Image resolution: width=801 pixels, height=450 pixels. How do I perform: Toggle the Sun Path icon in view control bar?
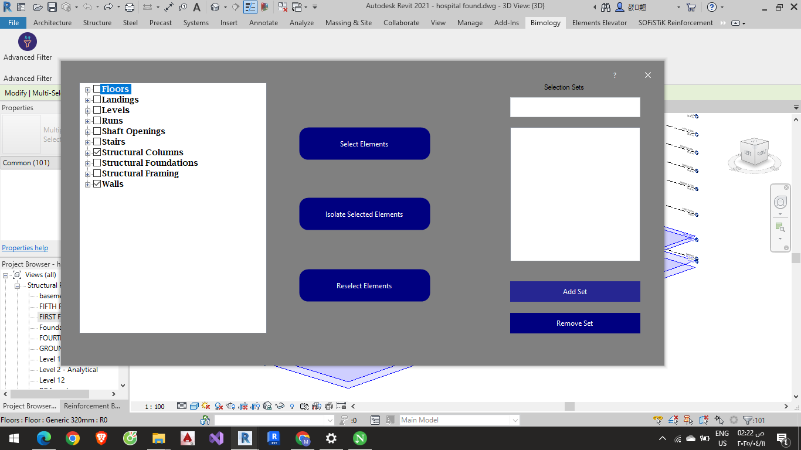click(206, 405)
